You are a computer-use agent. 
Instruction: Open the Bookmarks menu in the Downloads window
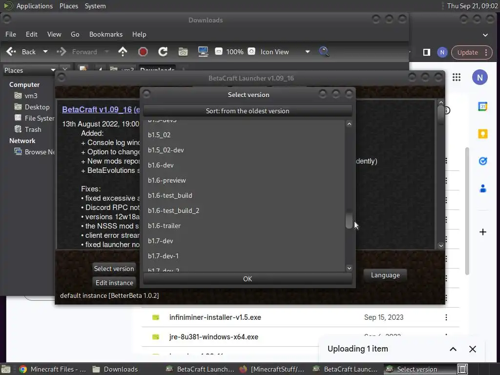point(106,34)
